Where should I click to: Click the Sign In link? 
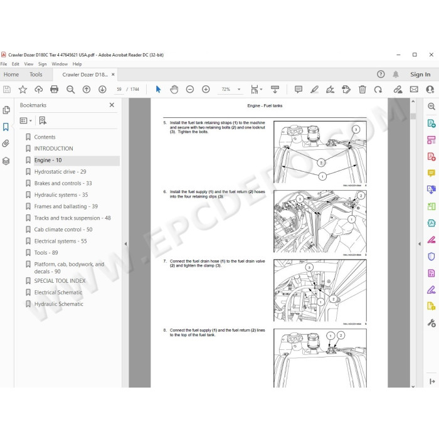point(420,75)
